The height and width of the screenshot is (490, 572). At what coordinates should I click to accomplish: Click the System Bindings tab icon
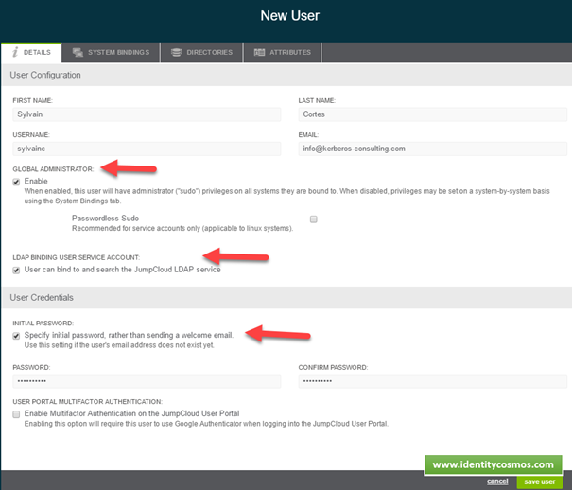78,52
